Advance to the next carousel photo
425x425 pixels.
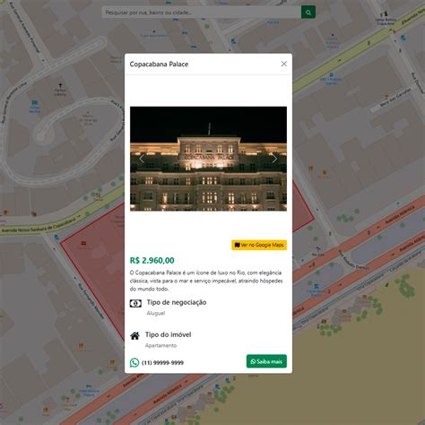click(274, 159)
